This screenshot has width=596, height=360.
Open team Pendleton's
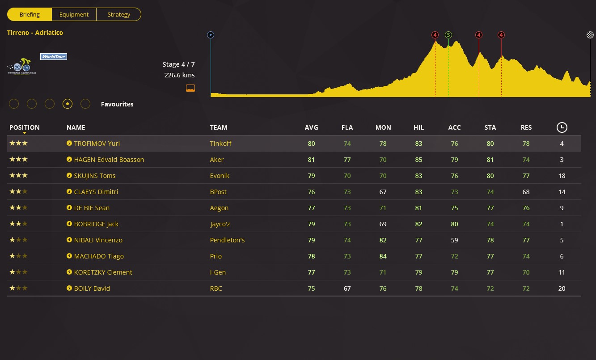(228, 240)
